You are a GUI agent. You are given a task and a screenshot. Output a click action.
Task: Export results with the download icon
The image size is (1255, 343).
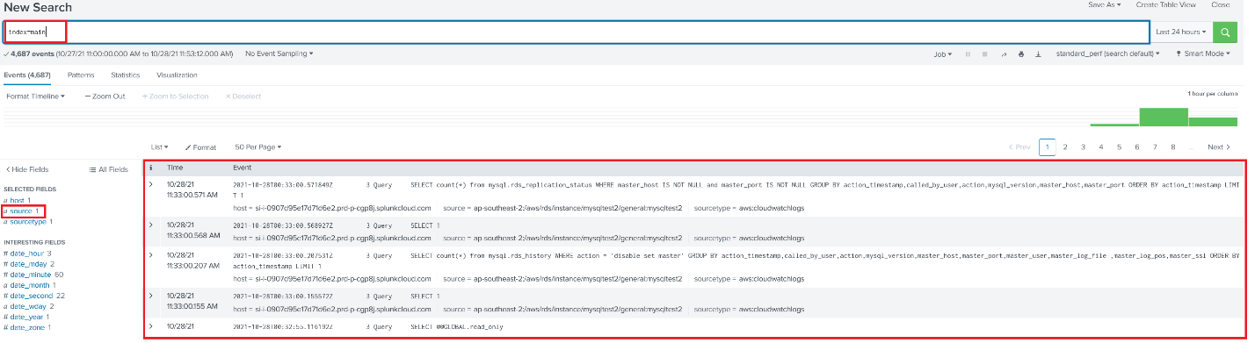point(1038,54)
